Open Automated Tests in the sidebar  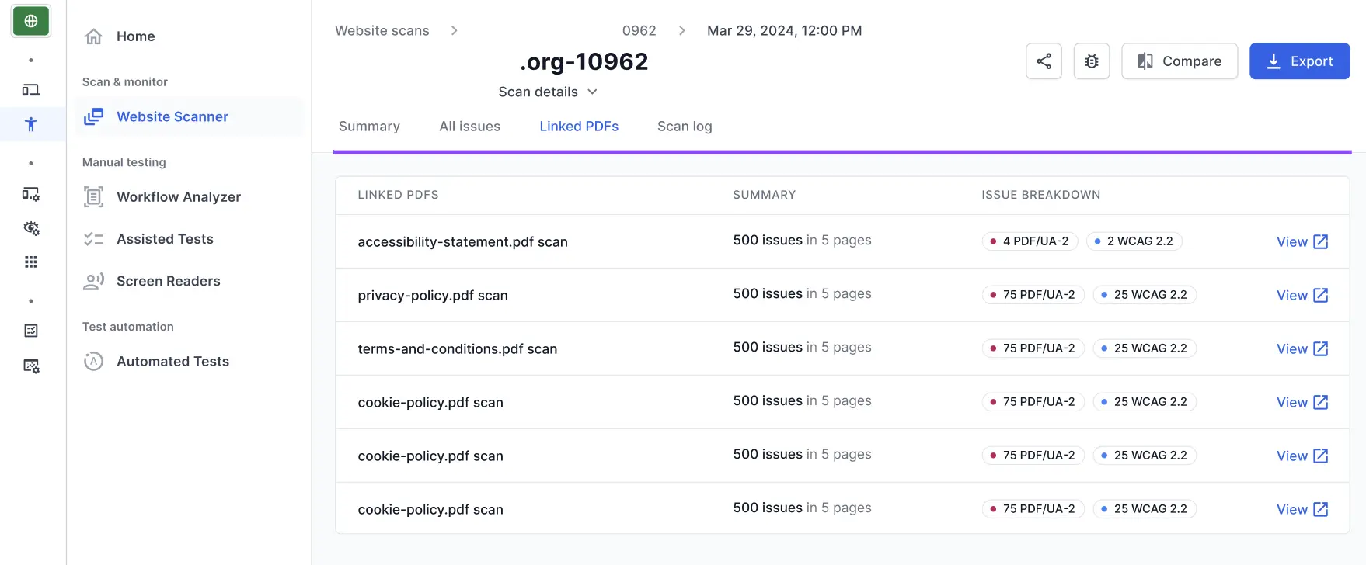[x=172, y=361]
